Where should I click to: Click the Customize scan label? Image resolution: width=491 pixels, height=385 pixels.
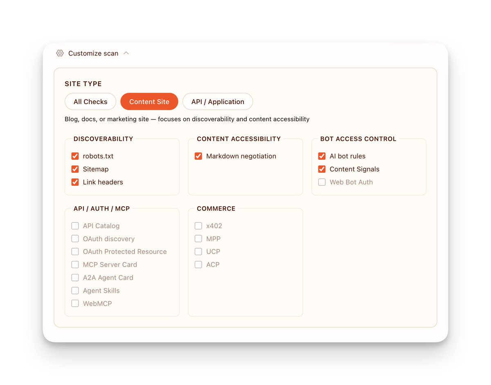coord(93,53)
